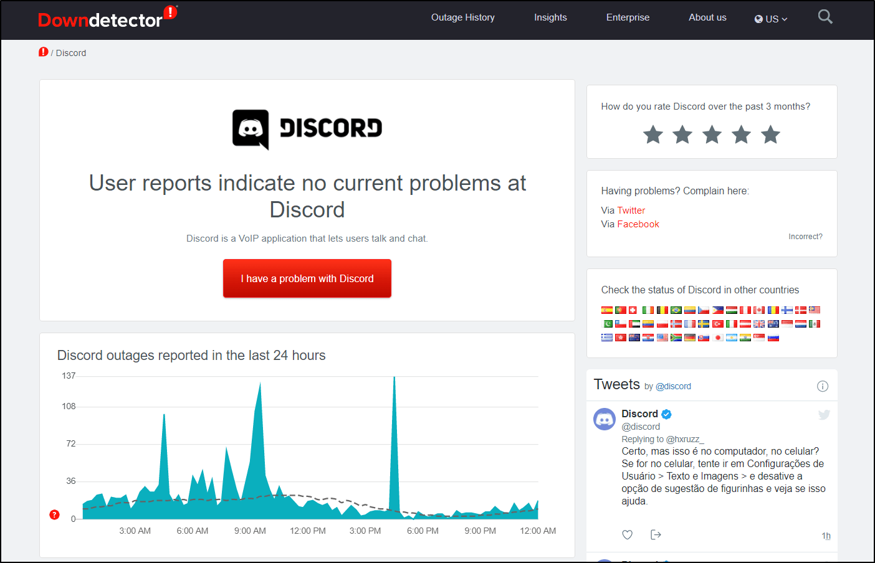The image size is (875, 563).
Task: Select the Czech Republic flag
Action: [x=704, y=310]
